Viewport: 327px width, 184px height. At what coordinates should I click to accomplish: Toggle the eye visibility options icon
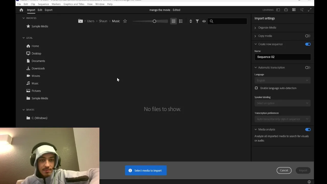[204, 21]
